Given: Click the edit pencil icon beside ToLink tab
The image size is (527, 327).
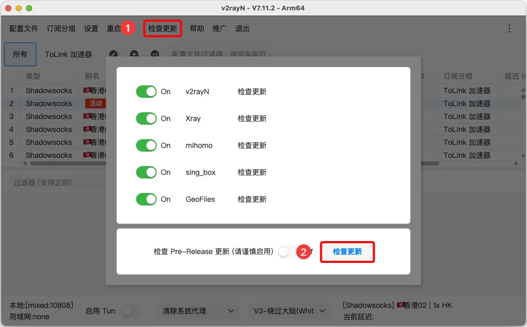Looking at the screenshot, I should pyautogui.click(x=113, y=54).
